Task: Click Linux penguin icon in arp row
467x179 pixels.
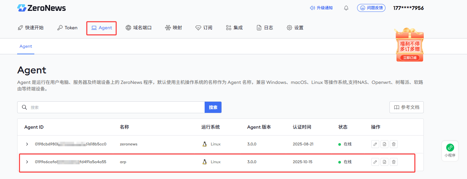Action: (205, 162)
